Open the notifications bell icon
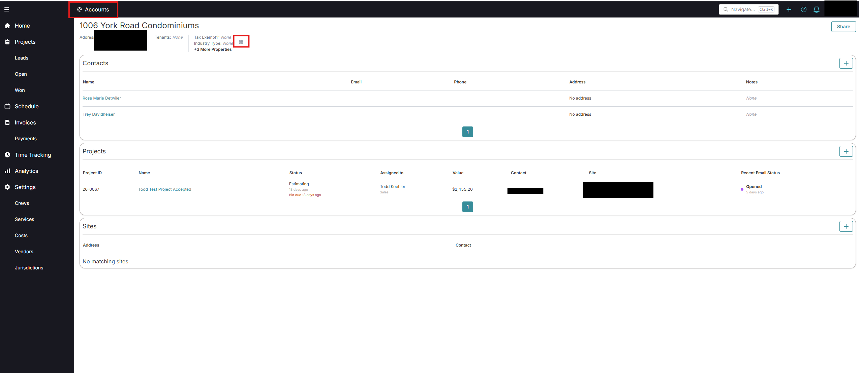The image size is (859, 373). [x=817, y=9]
